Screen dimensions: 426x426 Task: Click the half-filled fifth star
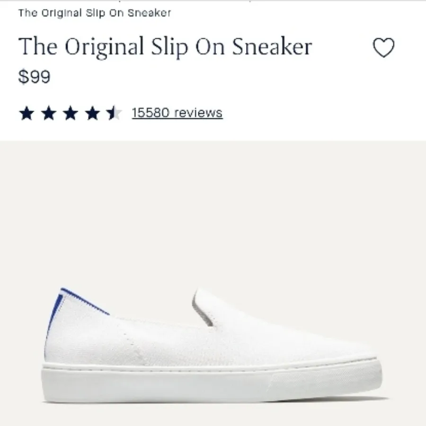[x=113, y=113]
